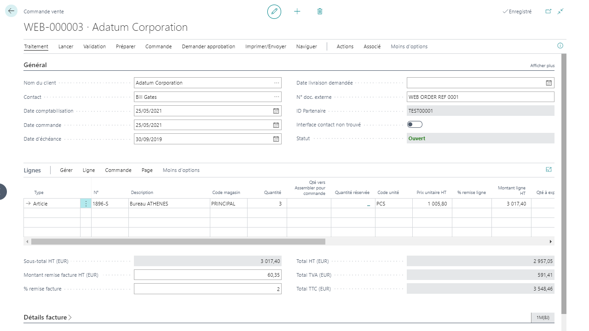
Task: Expand the Détails facture section
Action: point(48,317)
